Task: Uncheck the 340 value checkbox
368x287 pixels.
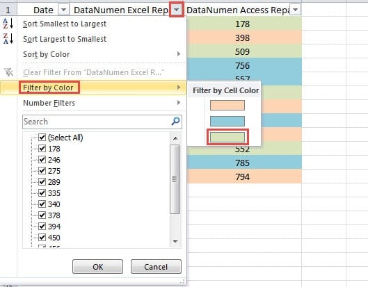Action: pyautogui.click(x=42, y=204)
